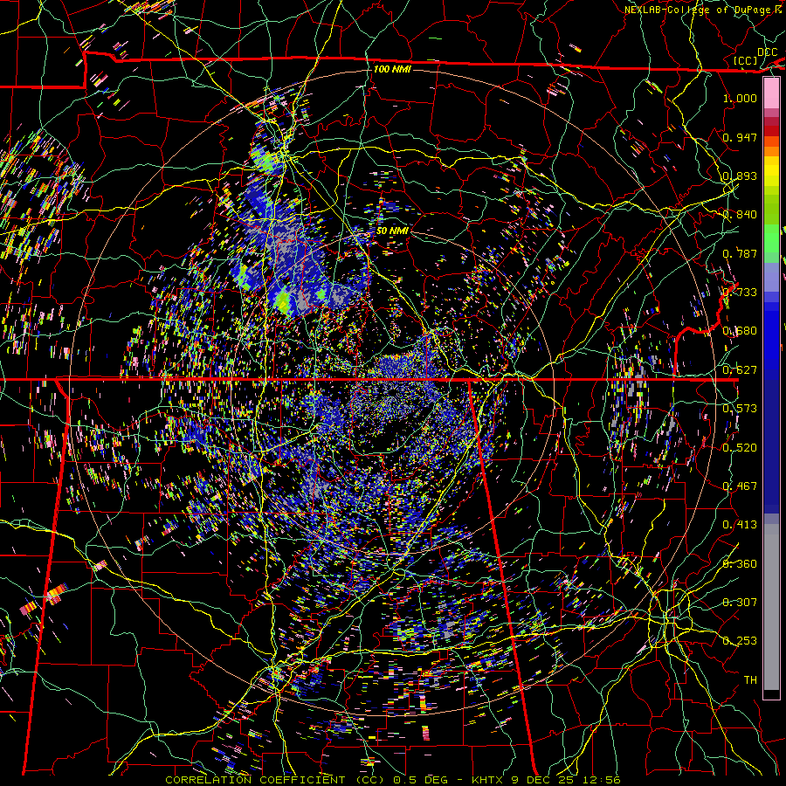This screenshot has height=786, width=786.
Task: Click the [CC] label above the color bar
Action: click(x=746, y=60)
